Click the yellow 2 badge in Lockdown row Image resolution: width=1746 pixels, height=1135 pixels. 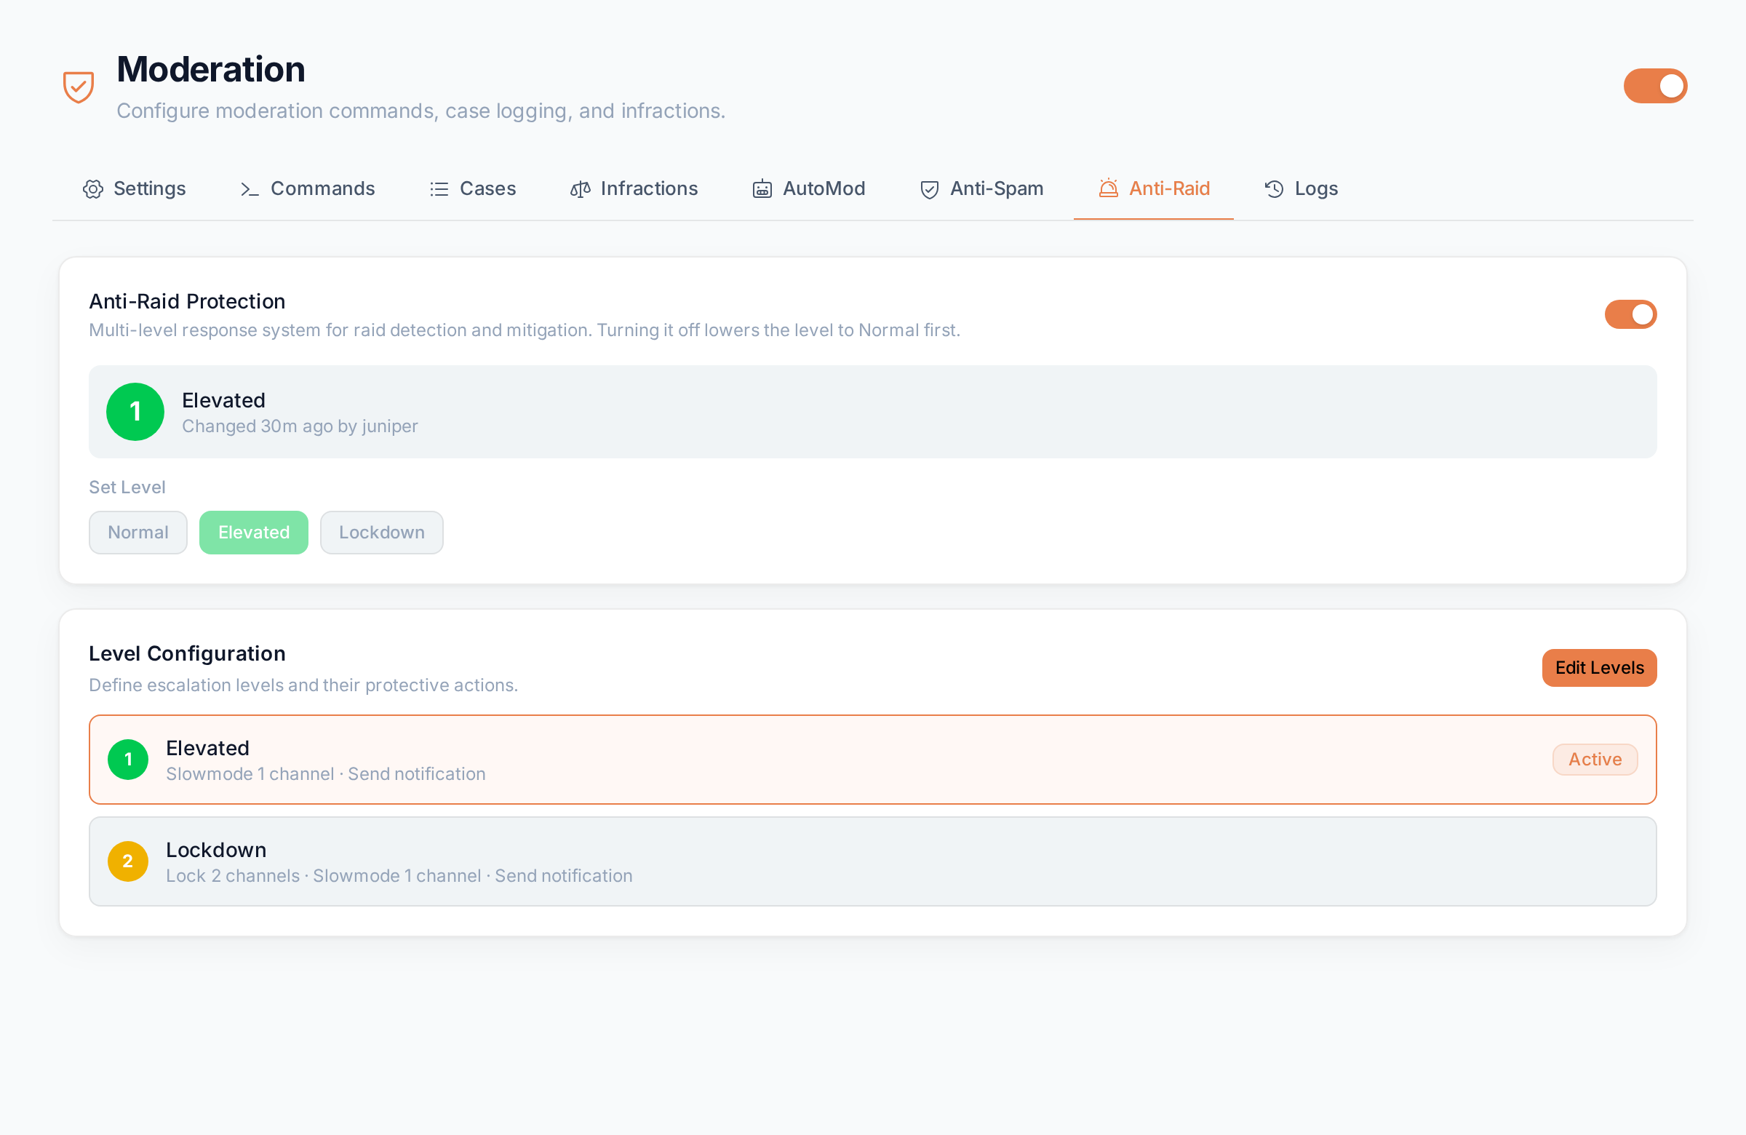point(128,861)
